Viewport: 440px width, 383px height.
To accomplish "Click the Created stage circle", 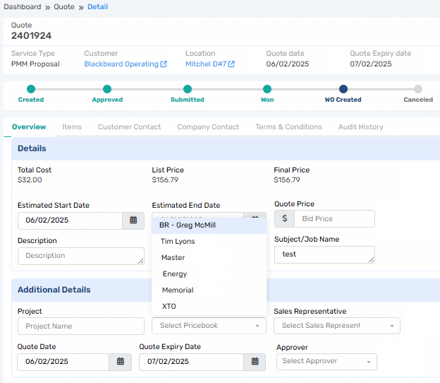I will click(31, 89).
